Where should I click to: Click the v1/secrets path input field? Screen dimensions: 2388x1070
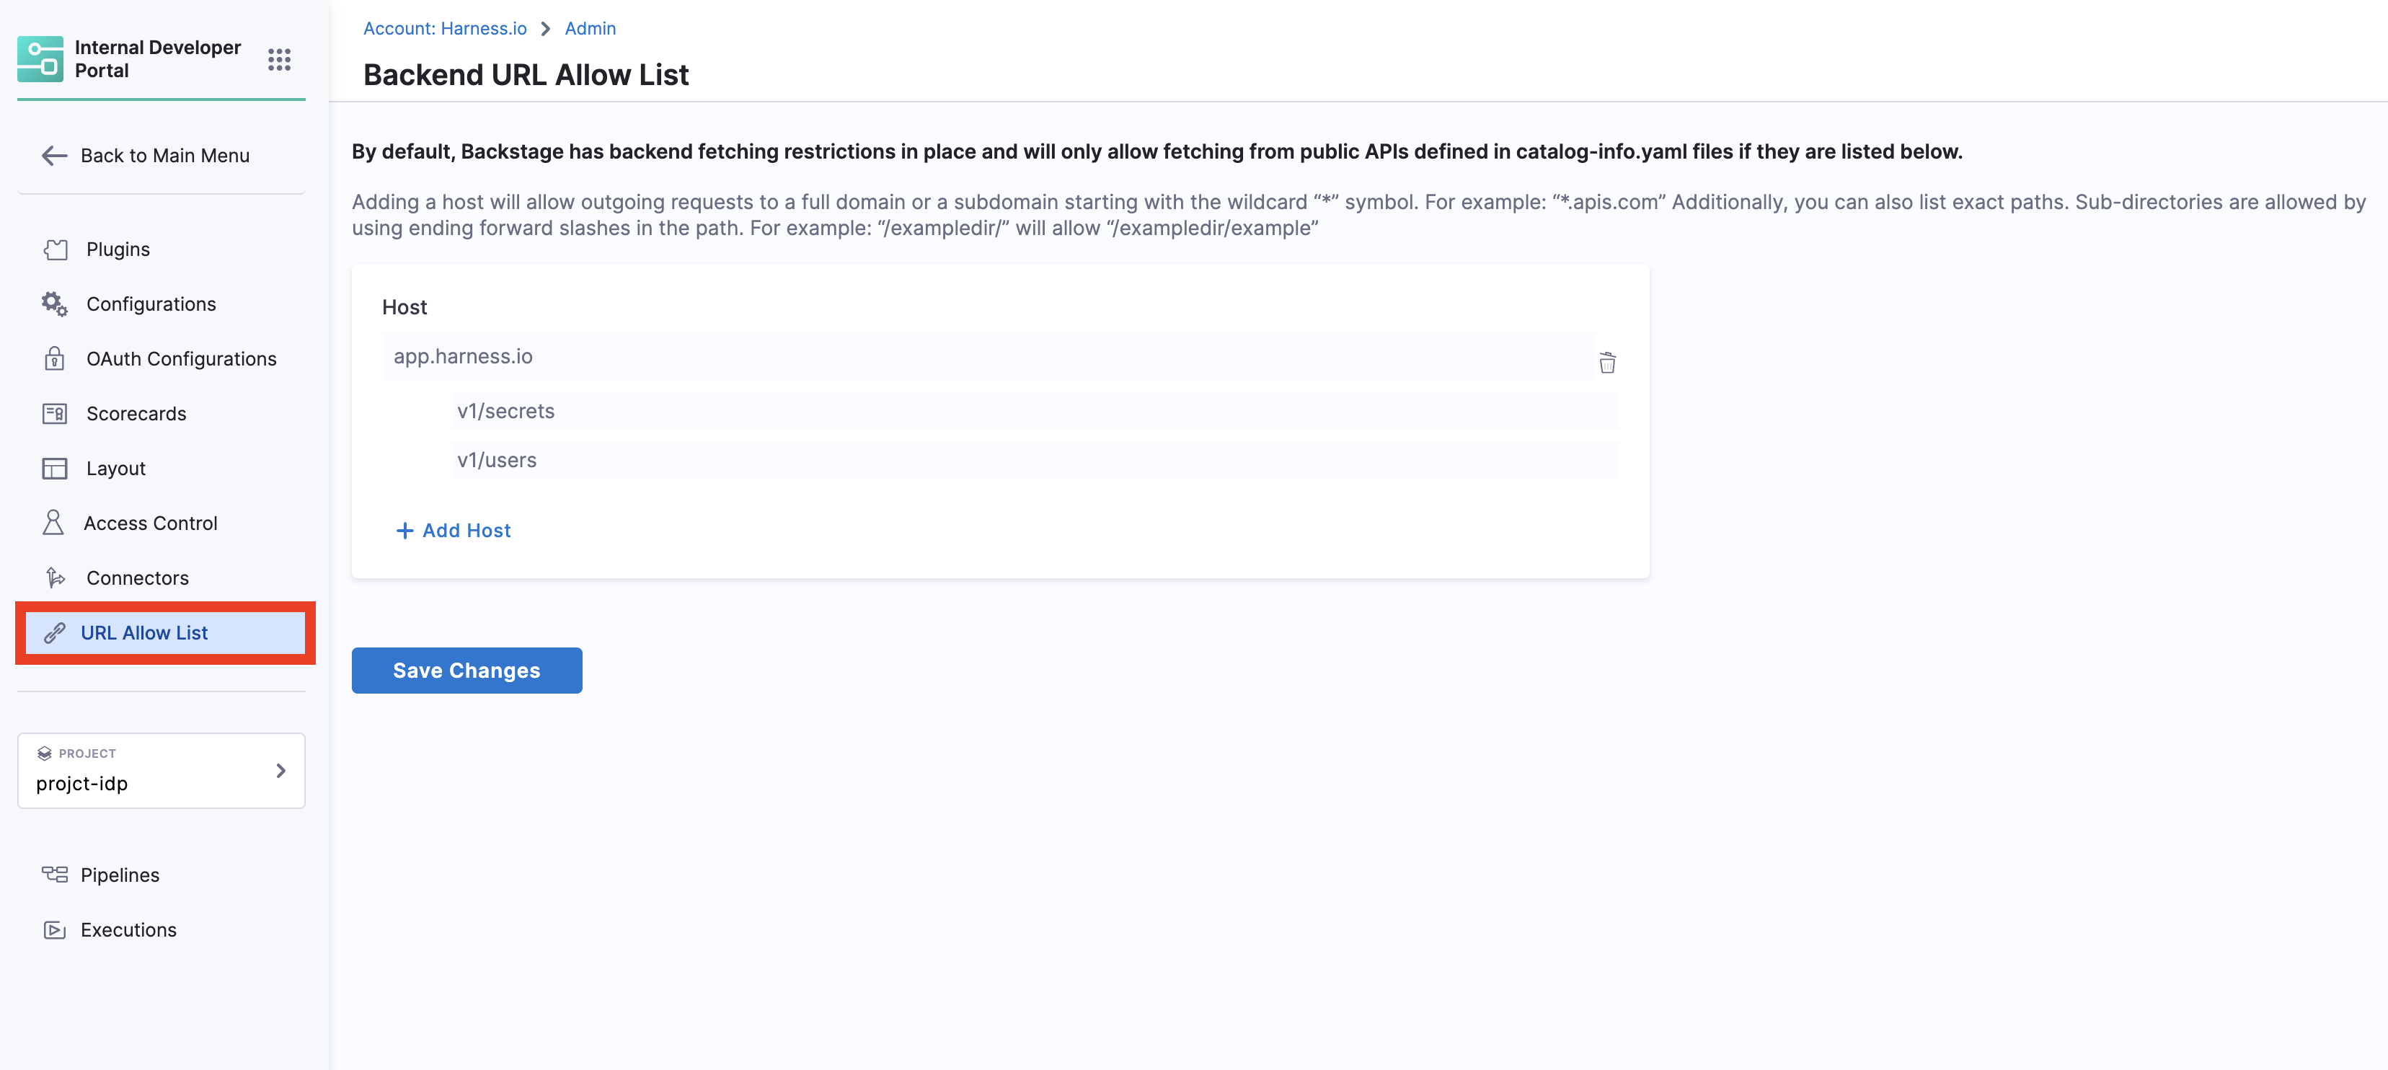(1034, 411)
